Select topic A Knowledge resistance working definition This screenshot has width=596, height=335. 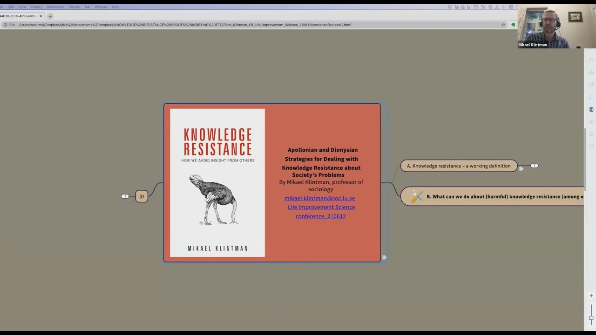tap(459, 166)
